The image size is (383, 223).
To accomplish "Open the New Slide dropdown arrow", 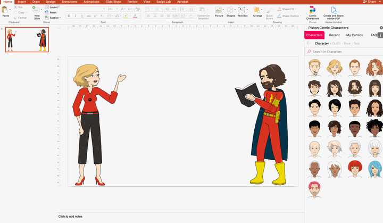I will (41, 10).
